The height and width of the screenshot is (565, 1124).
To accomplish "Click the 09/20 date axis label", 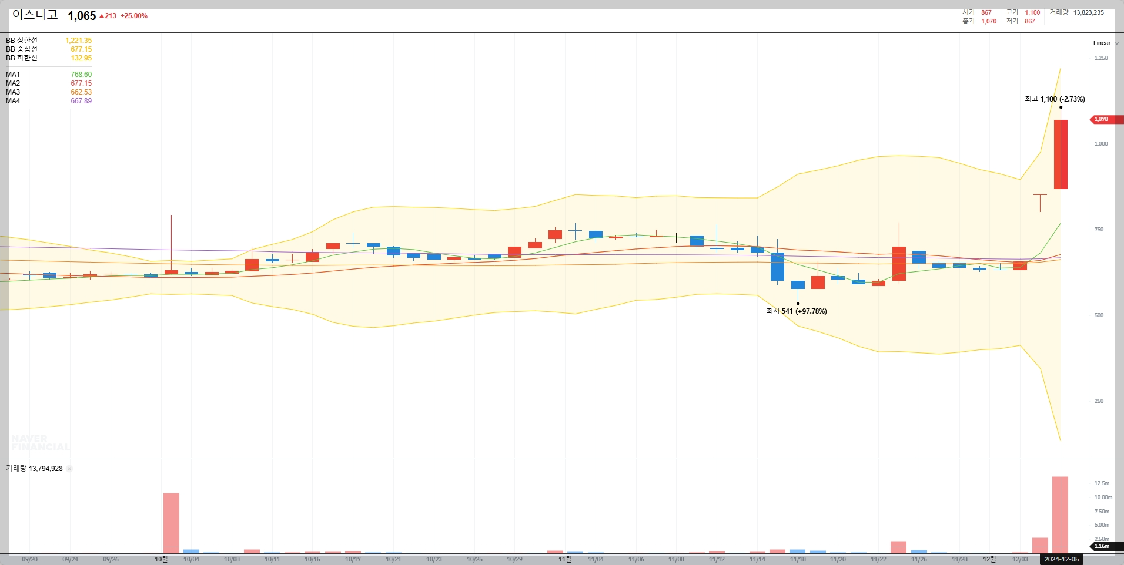I will click(29, 560).
